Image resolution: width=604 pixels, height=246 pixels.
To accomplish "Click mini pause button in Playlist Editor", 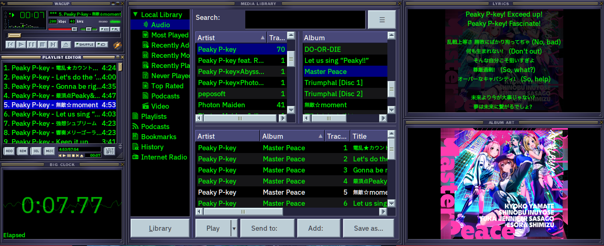I will pos(69,155).
